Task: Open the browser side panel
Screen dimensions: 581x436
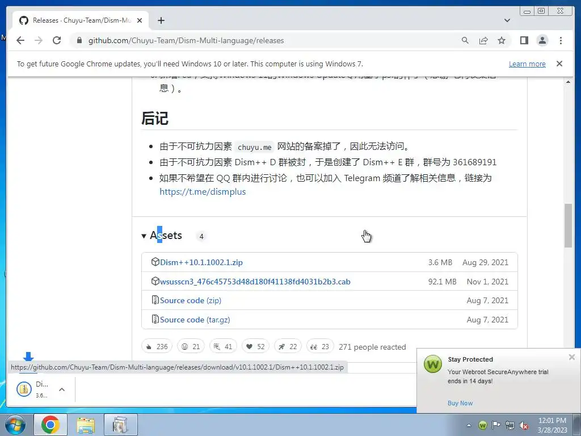Action: tap(524, 40)
